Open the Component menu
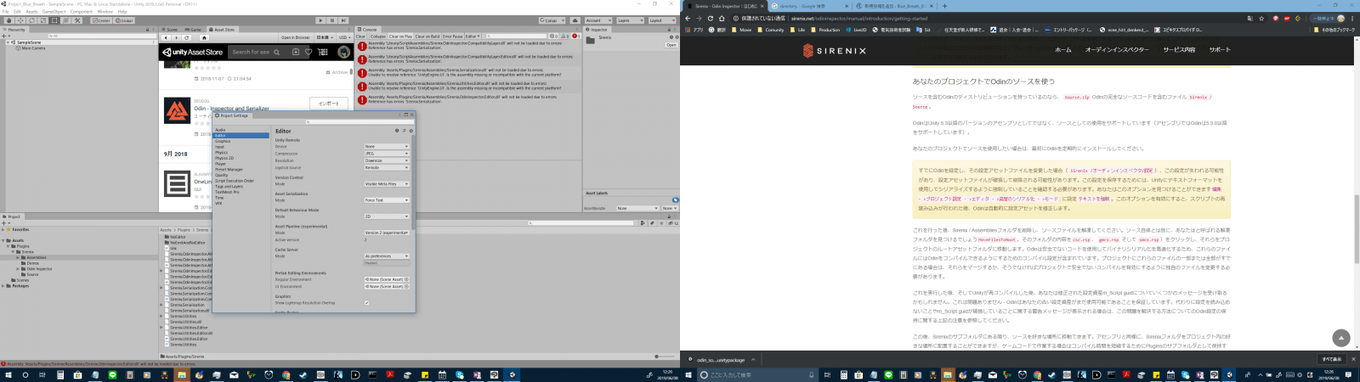Screen dimensions: 1360x382 82,12
